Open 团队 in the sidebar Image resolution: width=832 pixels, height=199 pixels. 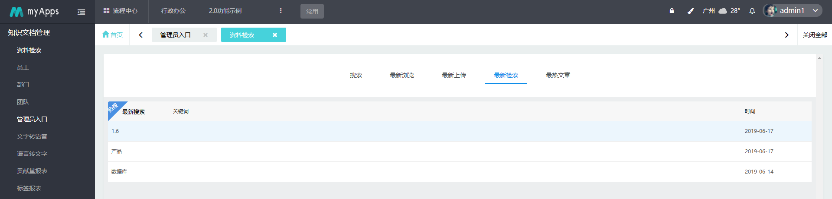23,102
